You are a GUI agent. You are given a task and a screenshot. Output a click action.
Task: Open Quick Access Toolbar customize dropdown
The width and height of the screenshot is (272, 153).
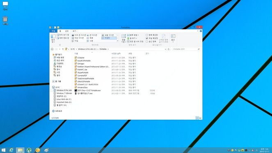point(61,28)
